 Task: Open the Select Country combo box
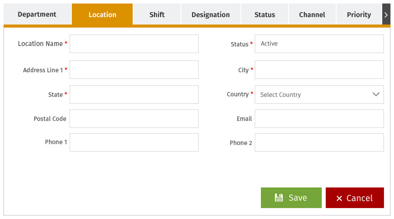tap(319, 95)
